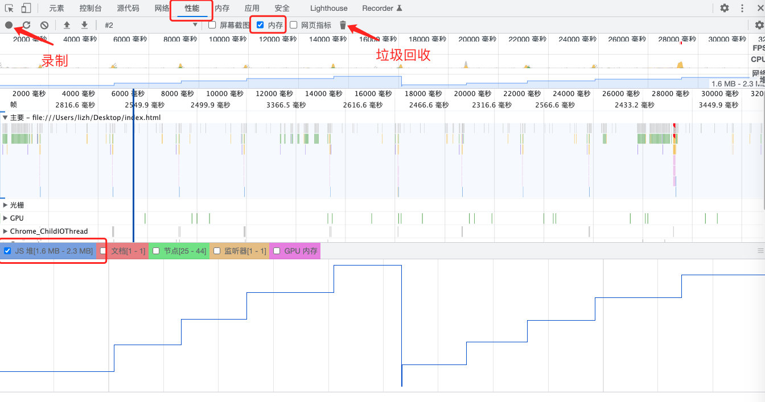765x402 pixels.
Task: Open the #2 recording selector dropdown
Action: click(151, 25)
